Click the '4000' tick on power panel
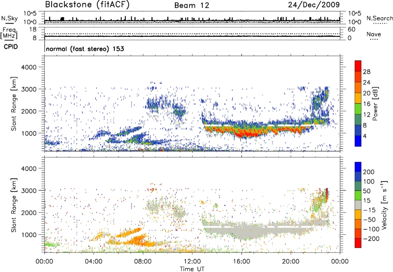The width and height of the screenshot is (393, 272). (x=28, y=67)
